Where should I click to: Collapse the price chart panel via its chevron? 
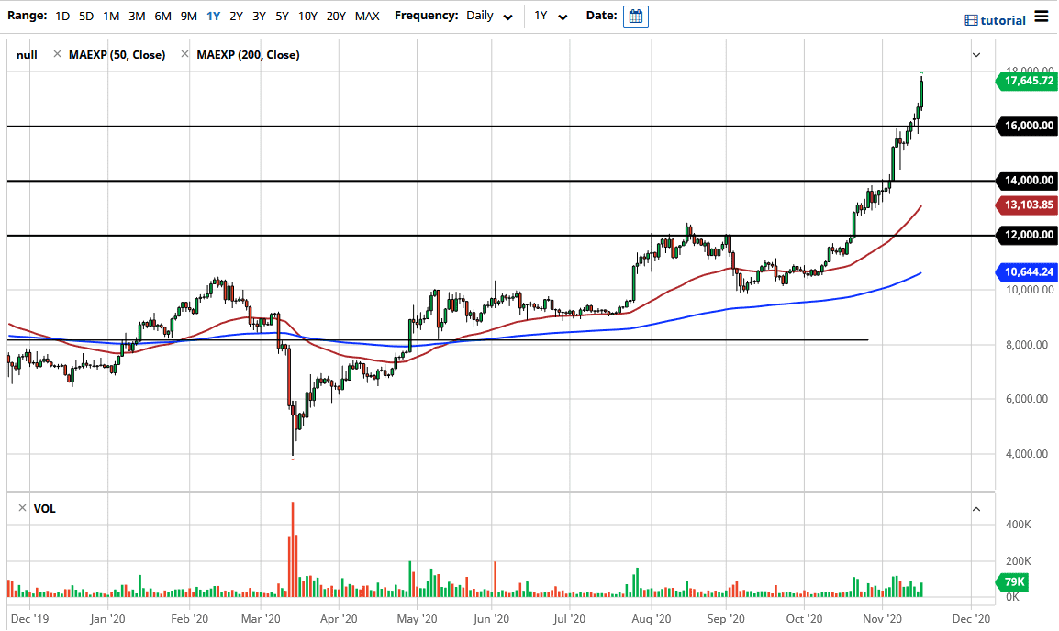976,54
